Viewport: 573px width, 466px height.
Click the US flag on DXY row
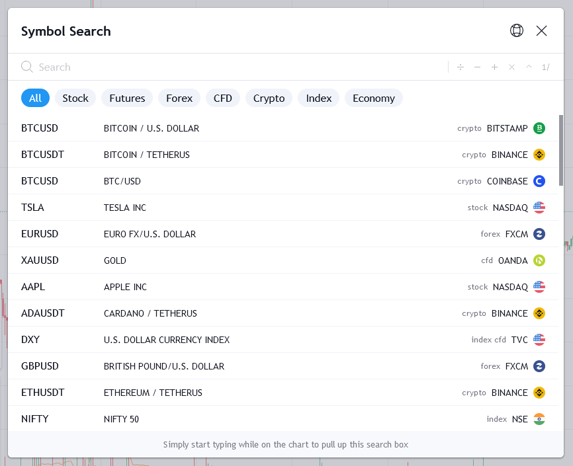(539, 340)
